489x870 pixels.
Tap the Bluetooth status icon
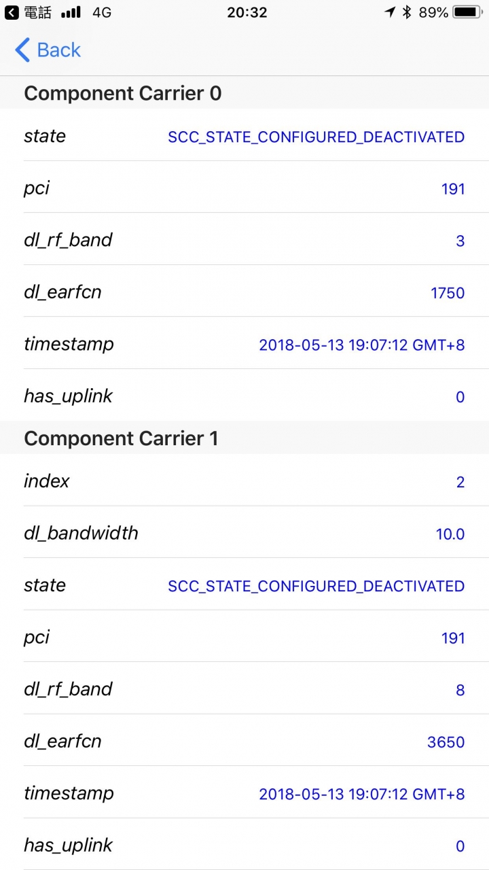(x=407, y=12)
